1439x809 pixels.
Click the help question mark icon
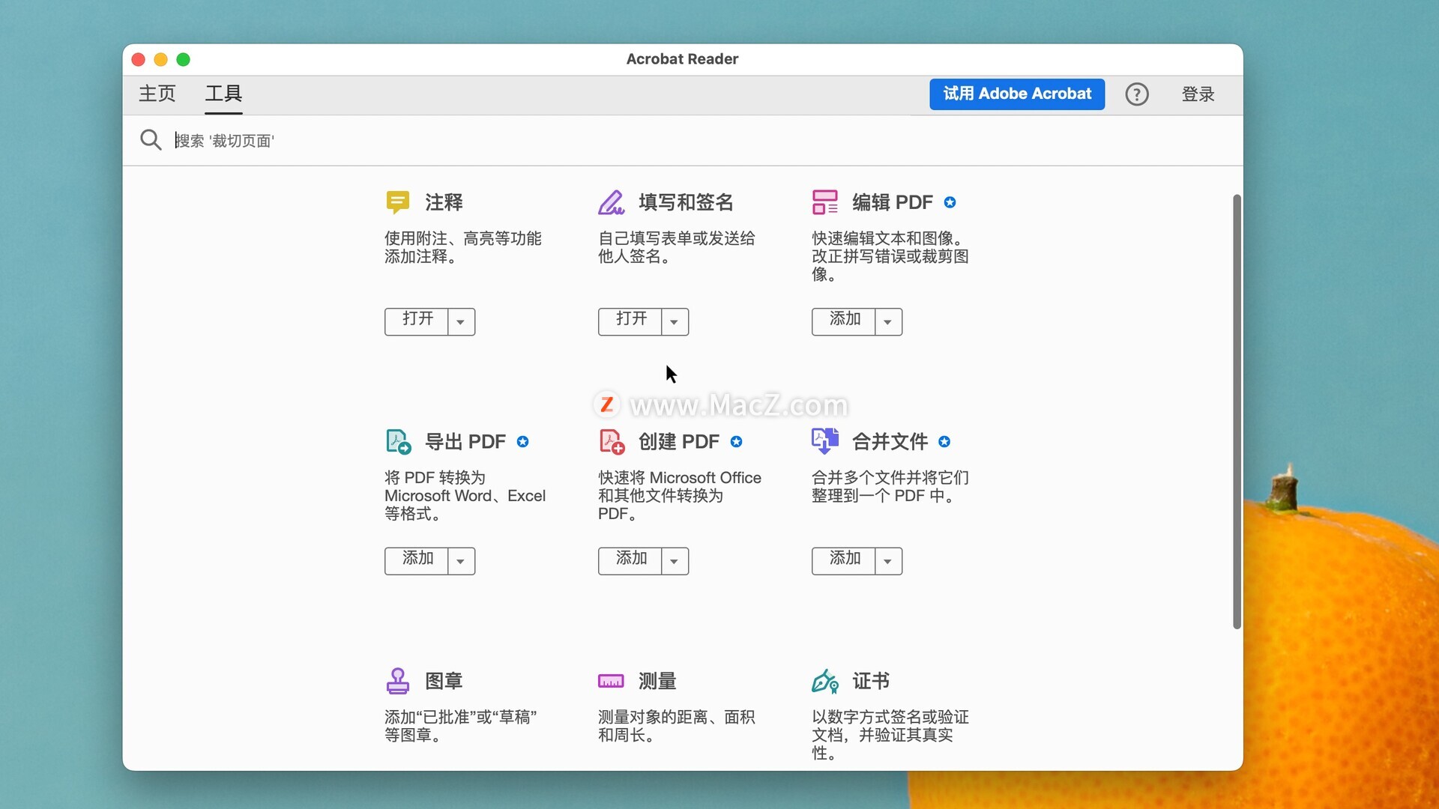coord(1137,94)
